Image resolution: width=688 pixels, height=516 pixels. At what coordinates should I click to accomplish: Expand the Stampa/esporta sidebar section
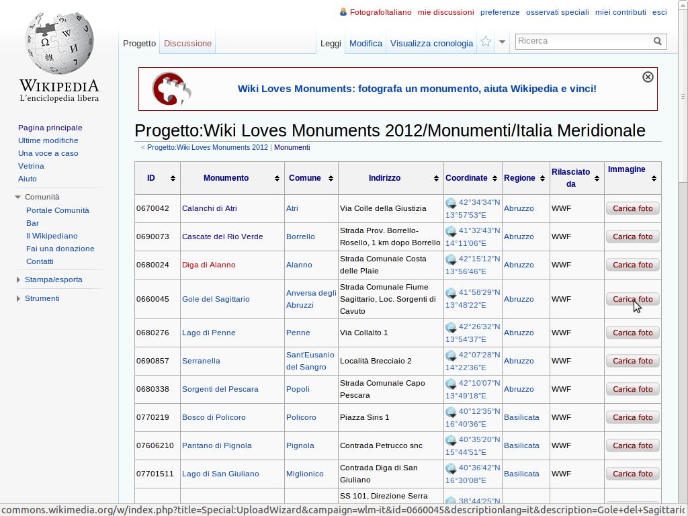click(x=18, y=280)
